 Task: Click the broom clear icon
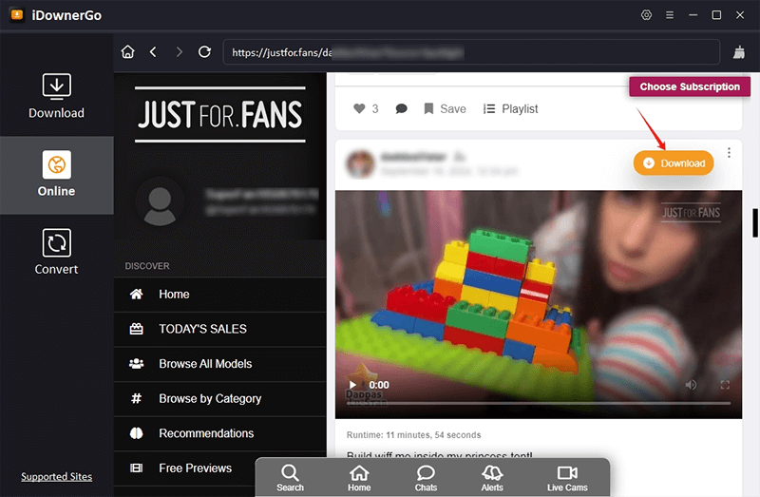tap(739, 53)
